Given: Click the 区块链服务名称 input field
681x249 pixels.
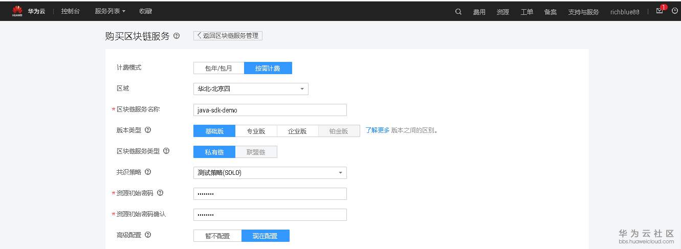Looking at the screenshot, I should [270, 110].
